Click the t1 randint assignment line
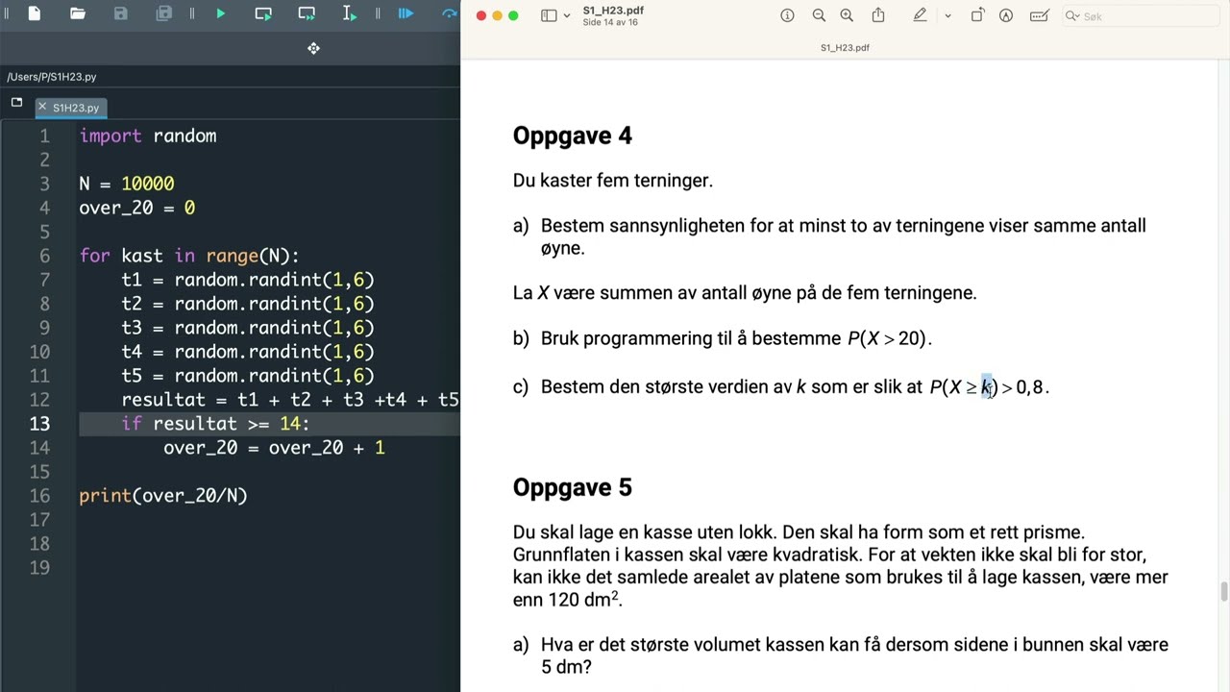This screenshot has width=1230, height=692. (x=248, y=280)
